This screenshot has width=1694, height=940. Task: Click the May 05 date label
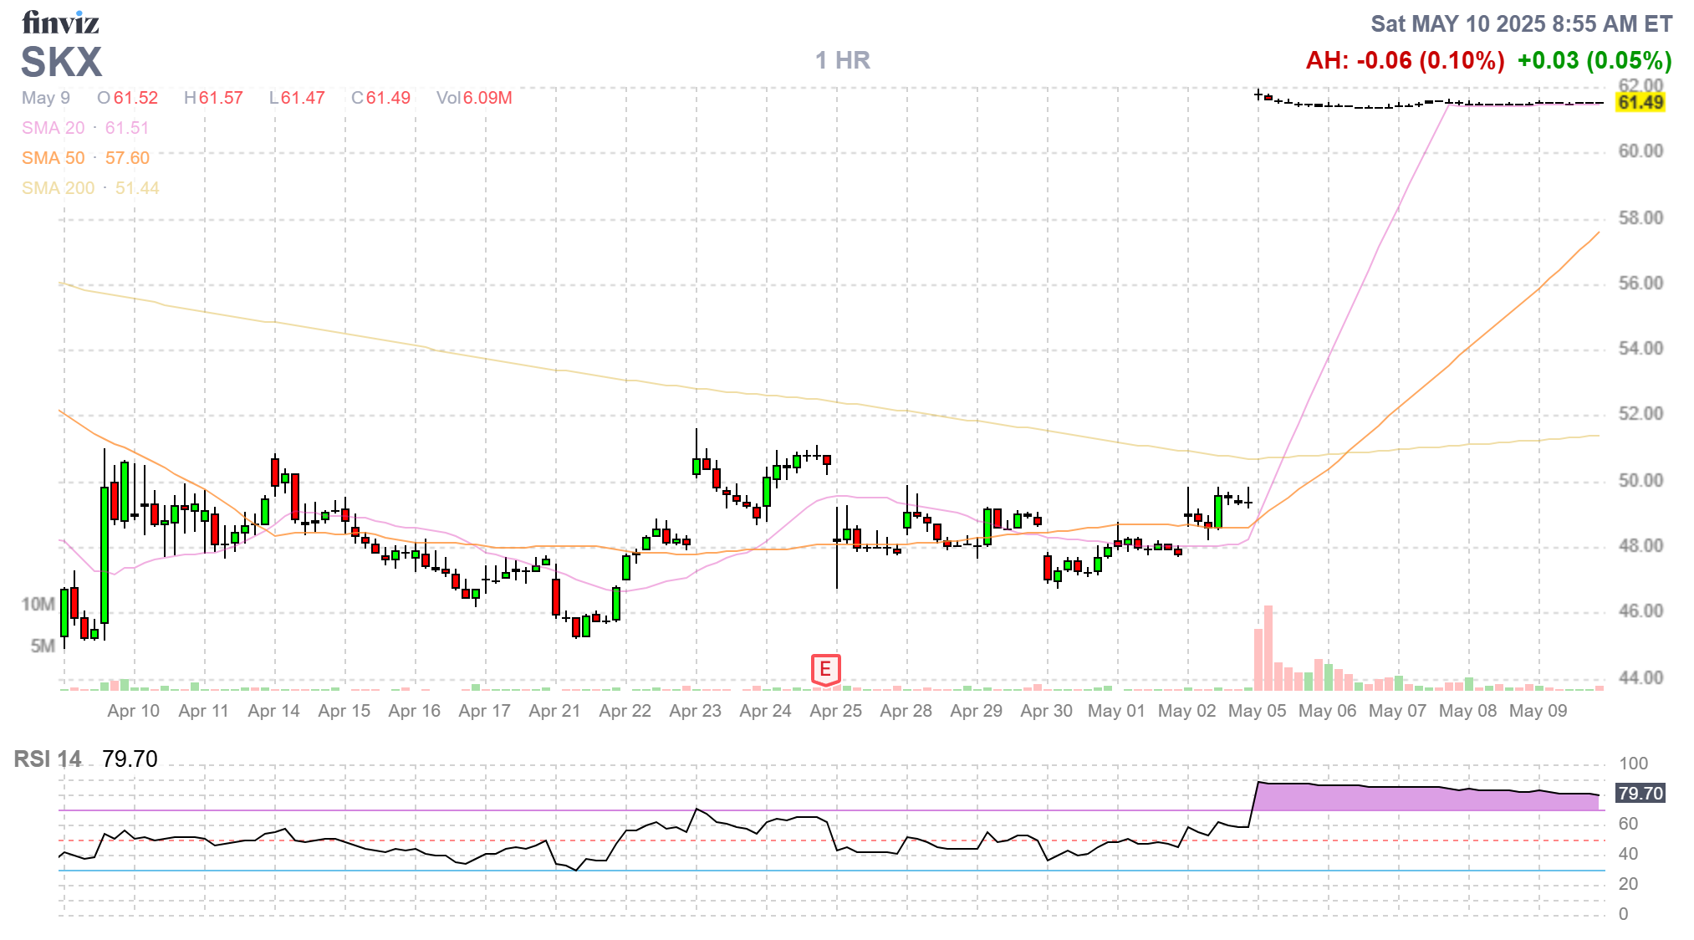click(1257, 711)
